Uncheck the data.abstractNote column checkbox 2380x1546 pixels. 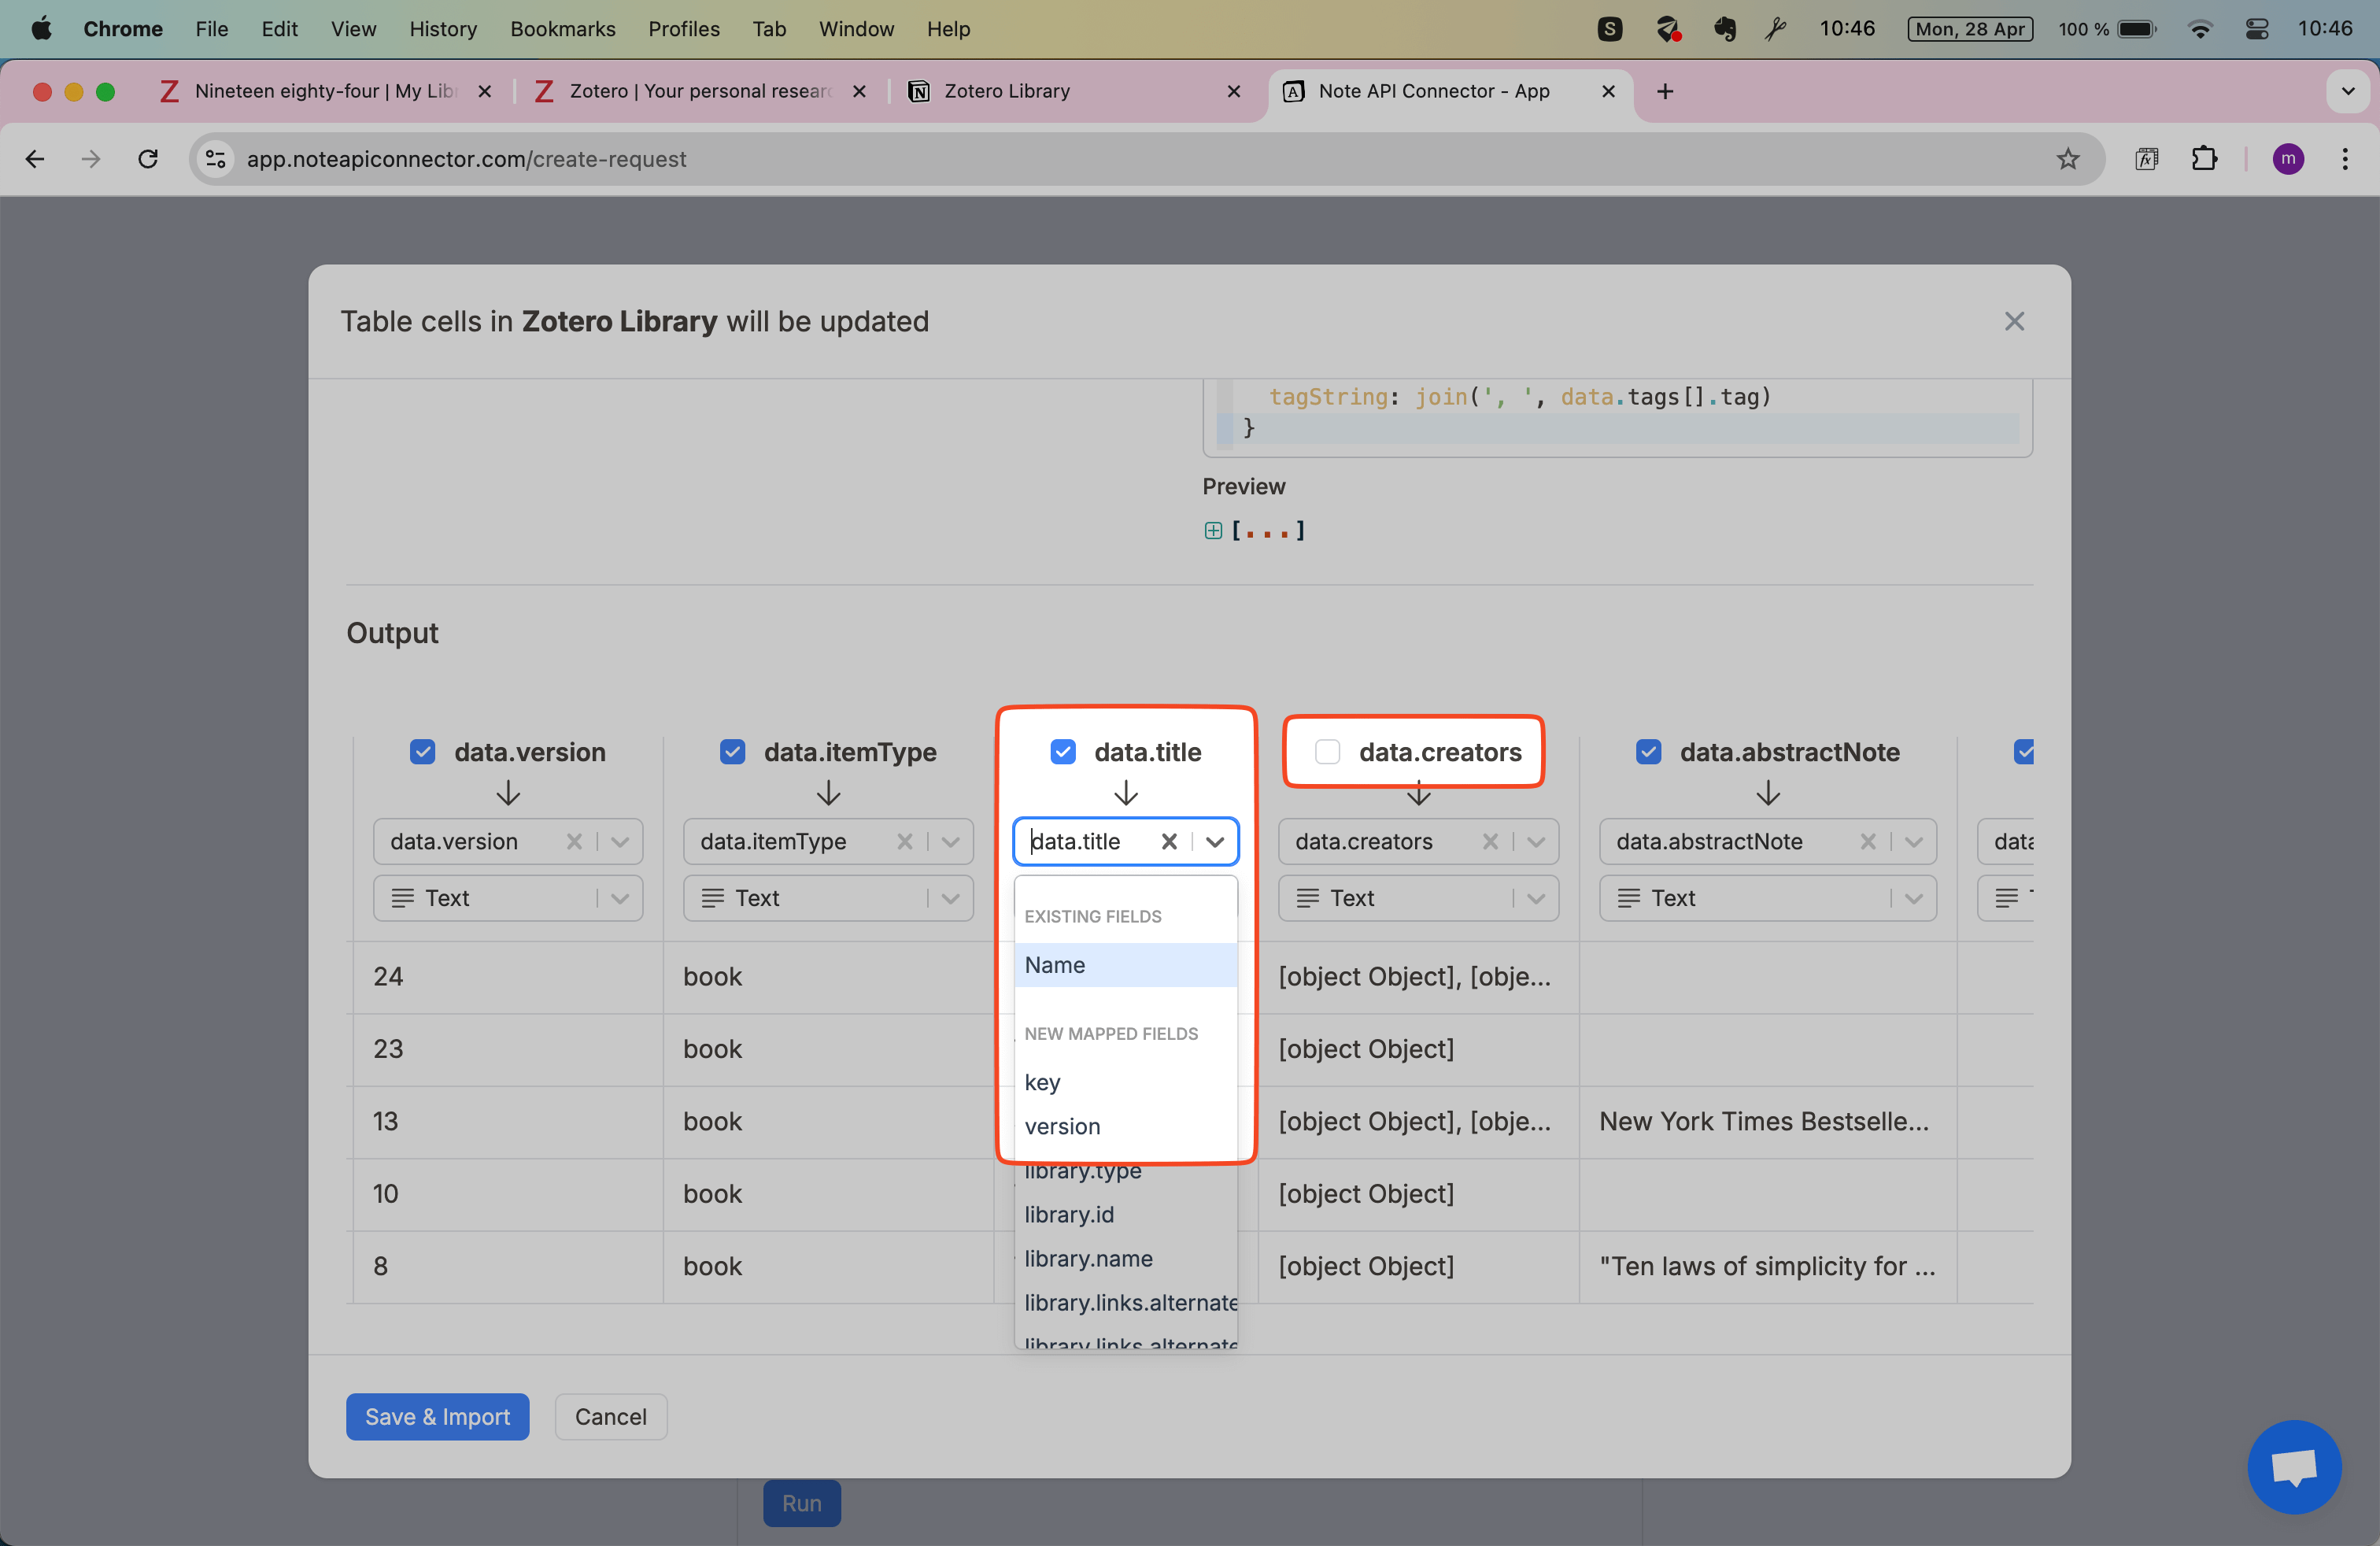[1648, 752]
